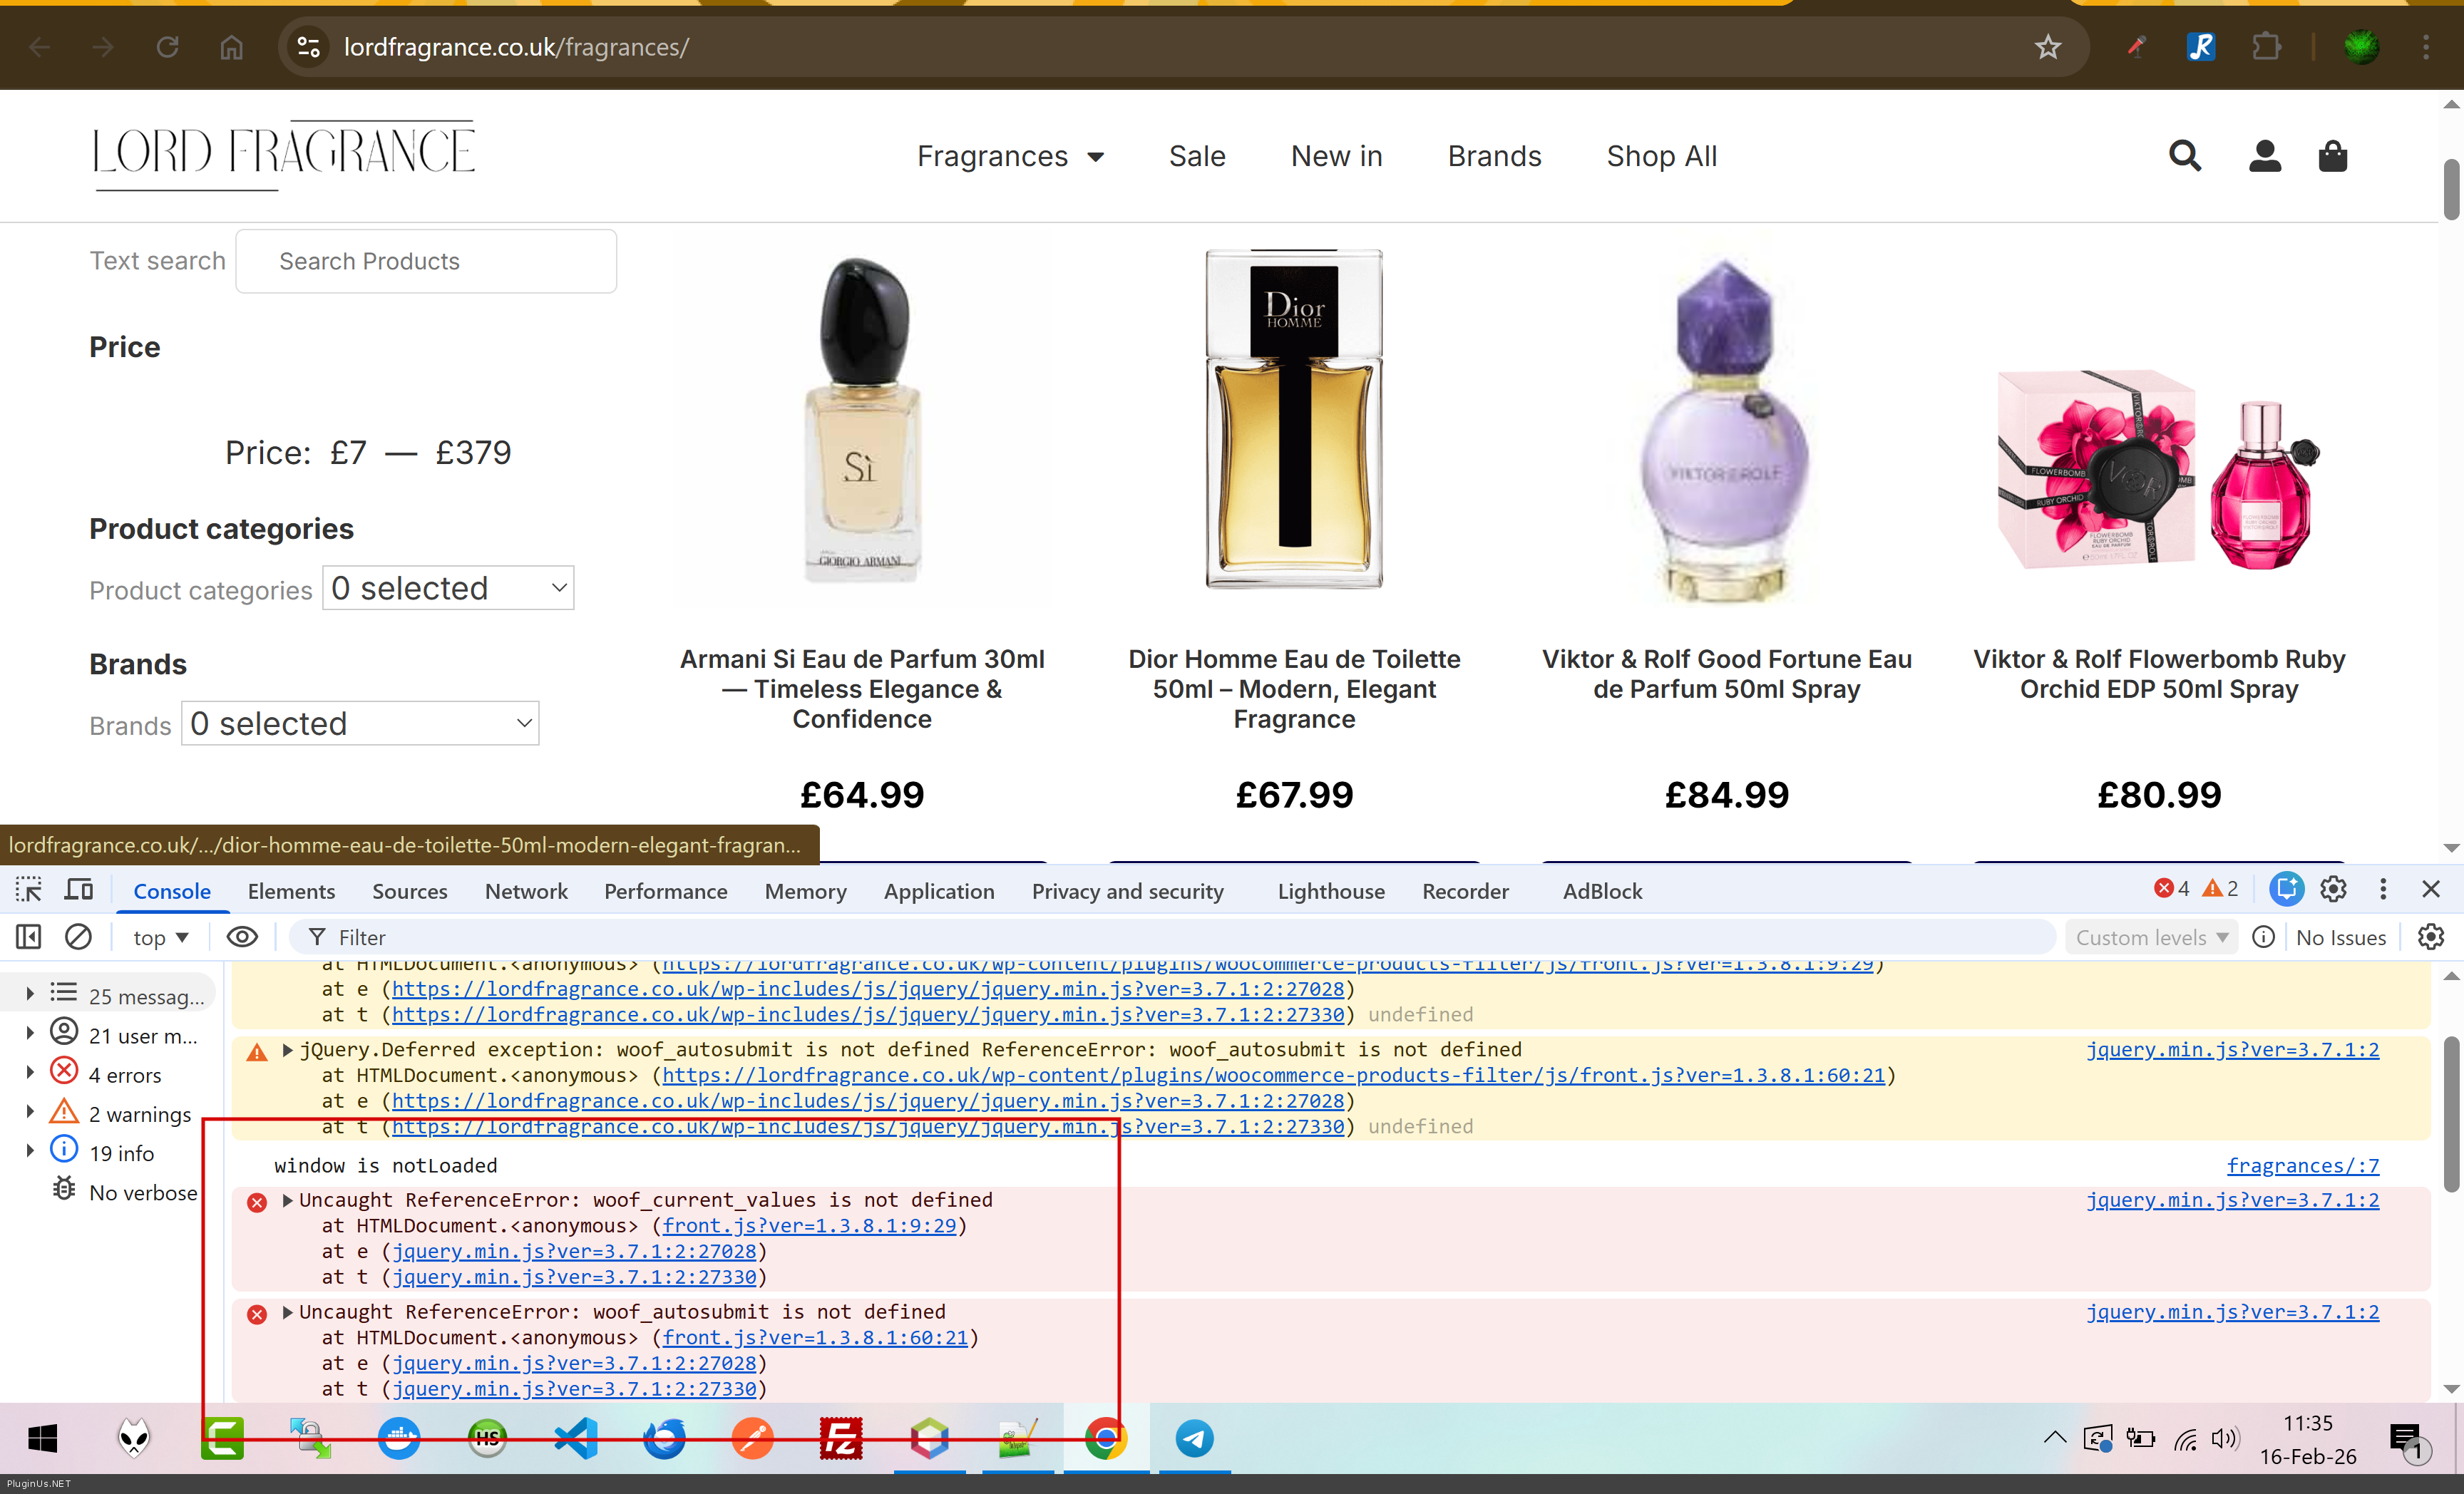
Task: Click the site search magnifier icon
Action: (2185, 156)
